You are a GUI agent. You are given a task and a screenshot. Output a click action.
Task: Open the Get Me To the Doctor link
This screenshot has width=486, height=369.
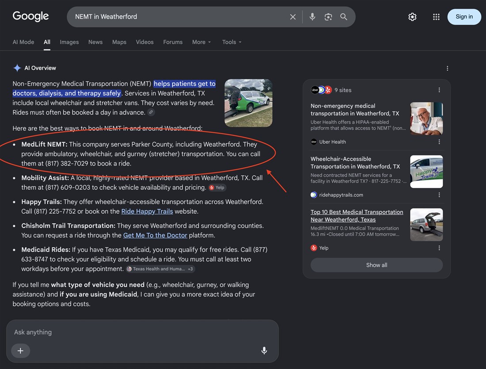[x=155, y=235]
